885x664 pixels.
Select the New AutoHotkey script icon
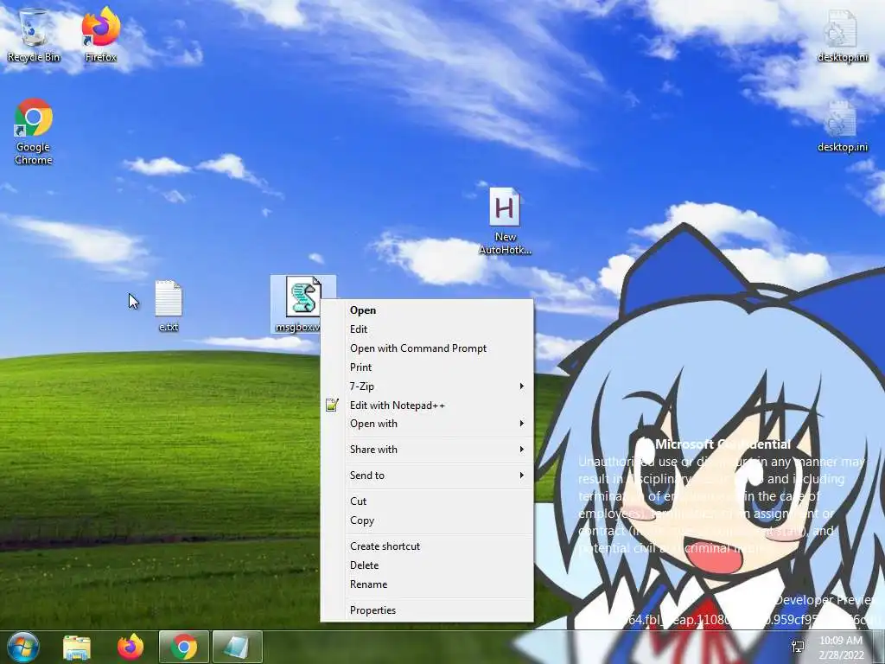[x=505, y=221]
